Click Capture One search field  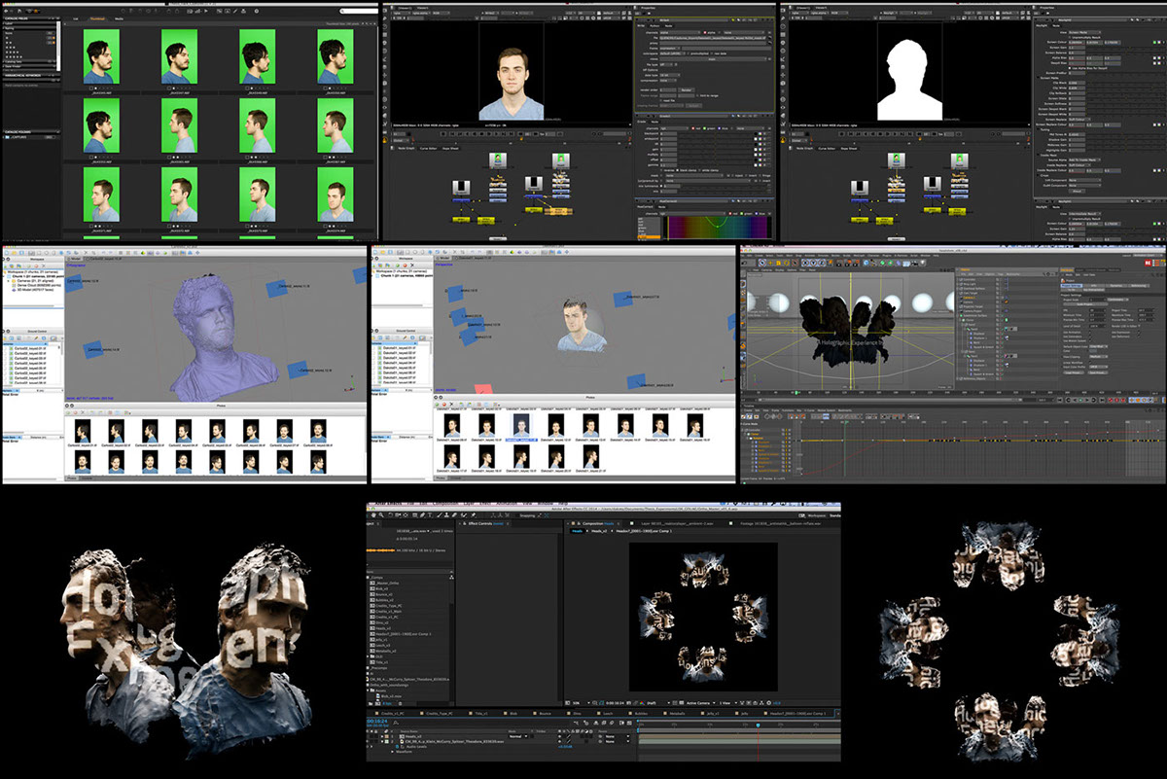pos(358,11)
